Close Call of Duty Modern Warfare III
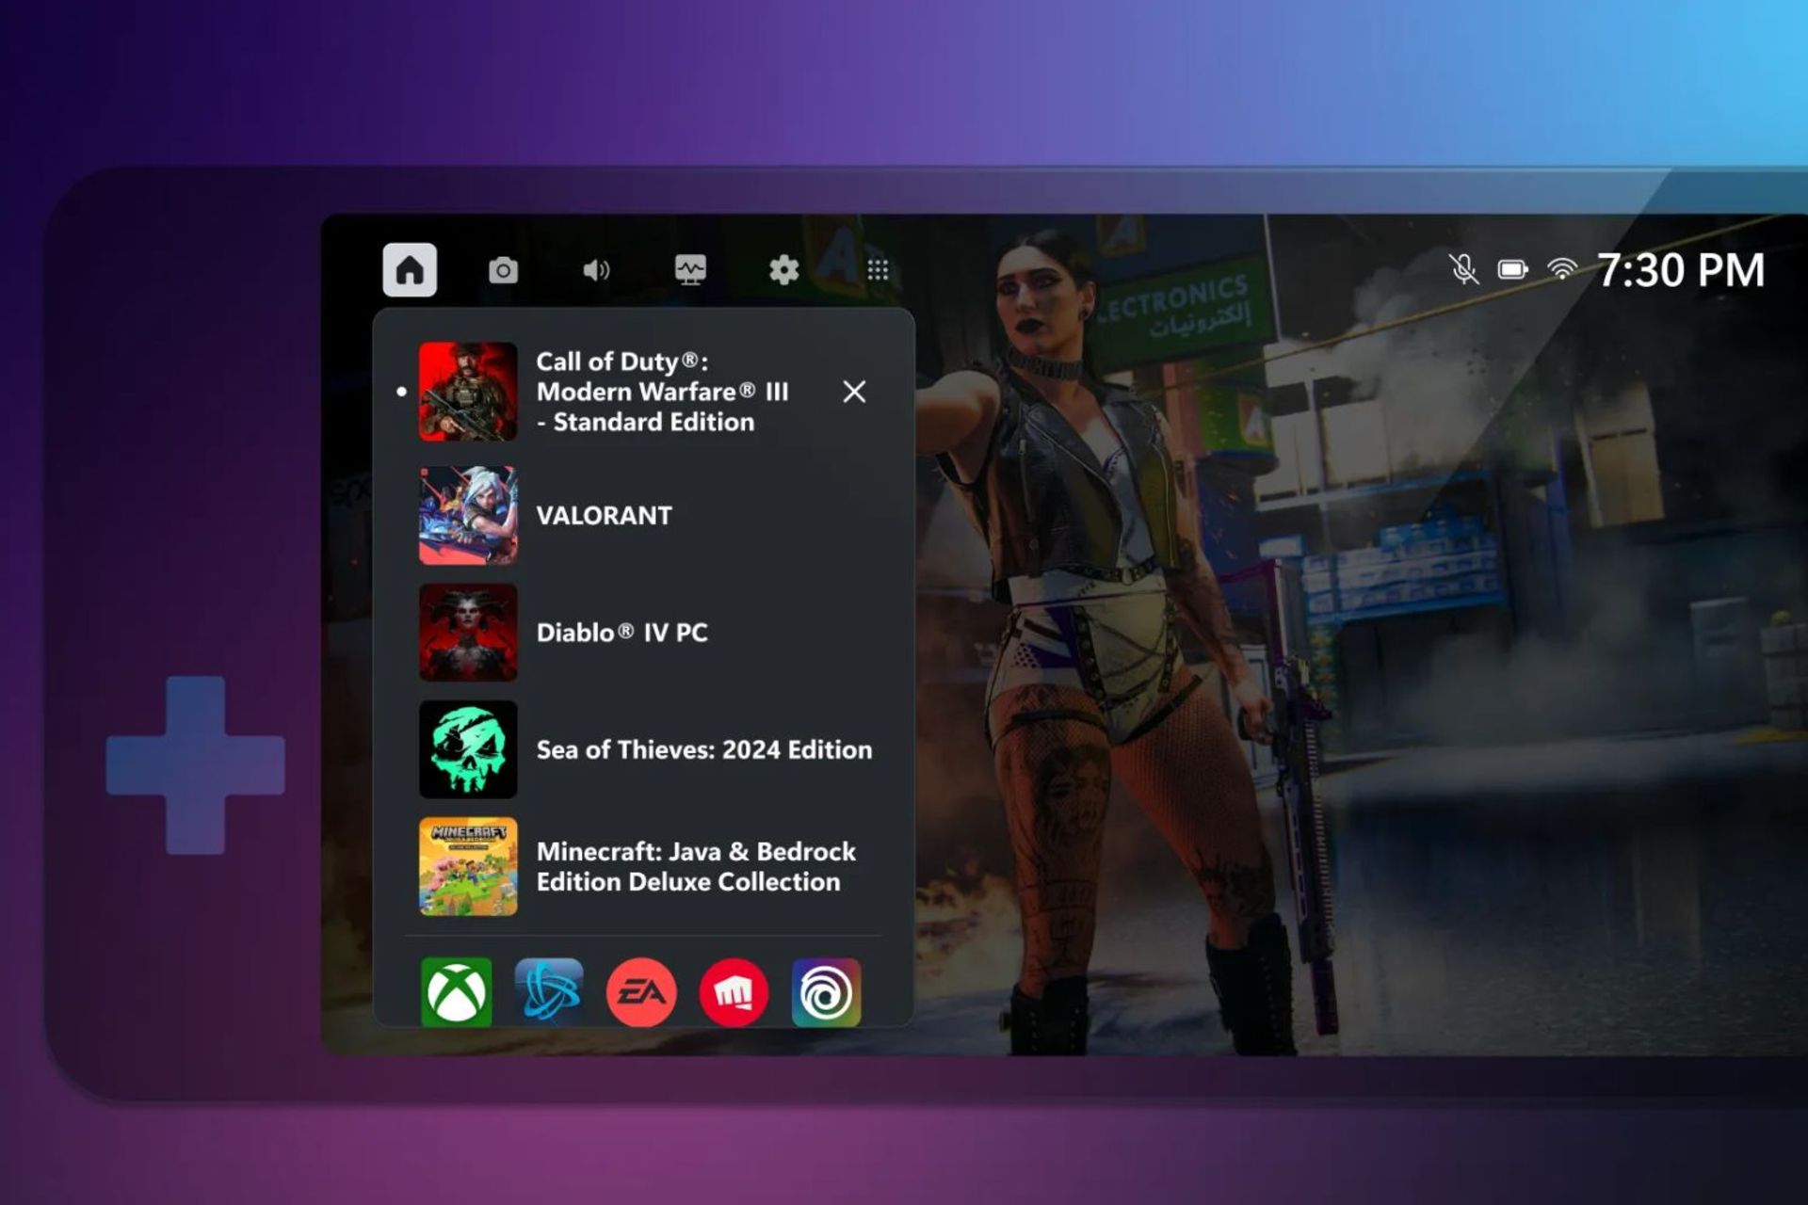The image size is (1808, 1205). 854,392
